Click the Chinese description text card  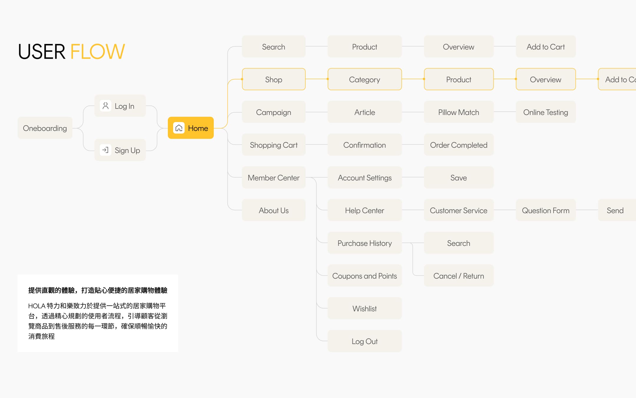(97, 313)
